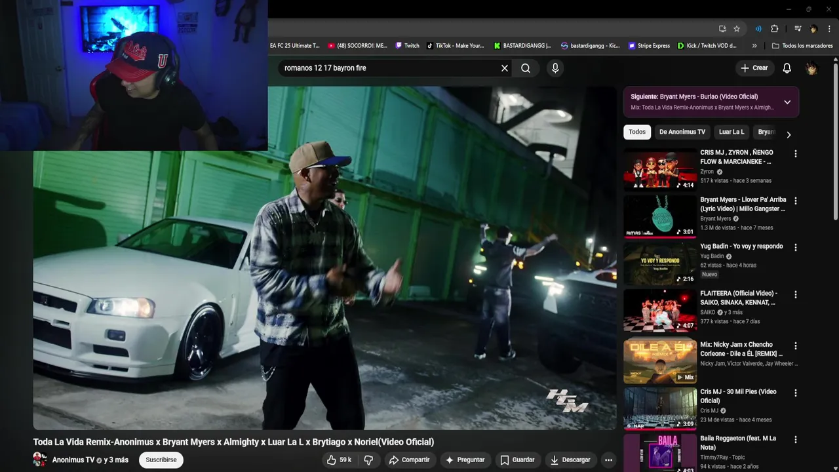Screen dimensions: 839x472
Task: Click the Crear button
Action: pyautogui.click(x=754, y=68)
